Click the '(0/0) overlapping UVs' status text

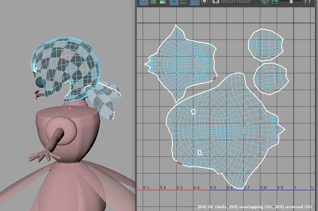click(251, 207)
